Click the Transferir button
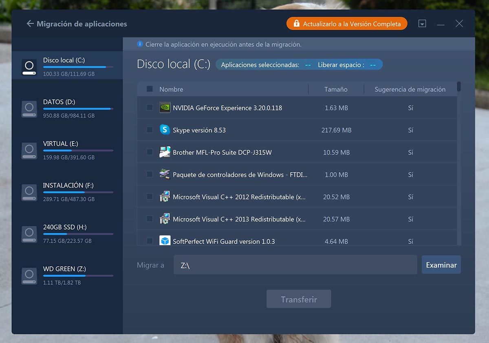 tap(299, 299)
